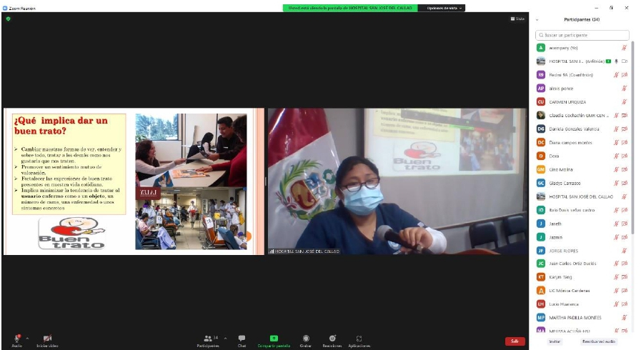
Task: Click muted mic icon for Gladys Carrasco
Action: (616, 183)
